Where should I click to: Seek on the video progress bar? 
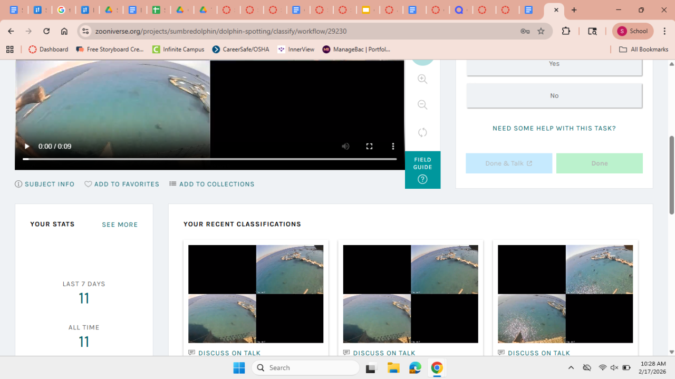(209, 159)
